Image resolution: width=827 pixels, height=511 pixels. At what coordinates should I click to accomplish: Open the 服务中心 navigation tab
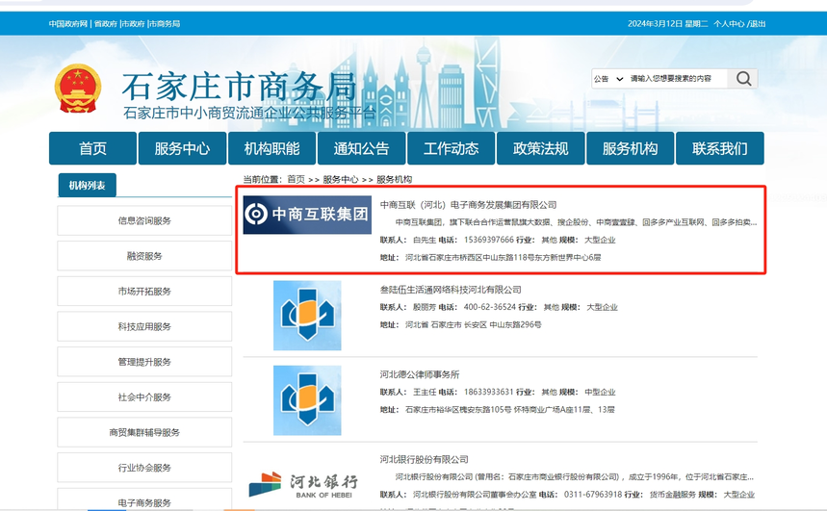[x=183, y=148]
